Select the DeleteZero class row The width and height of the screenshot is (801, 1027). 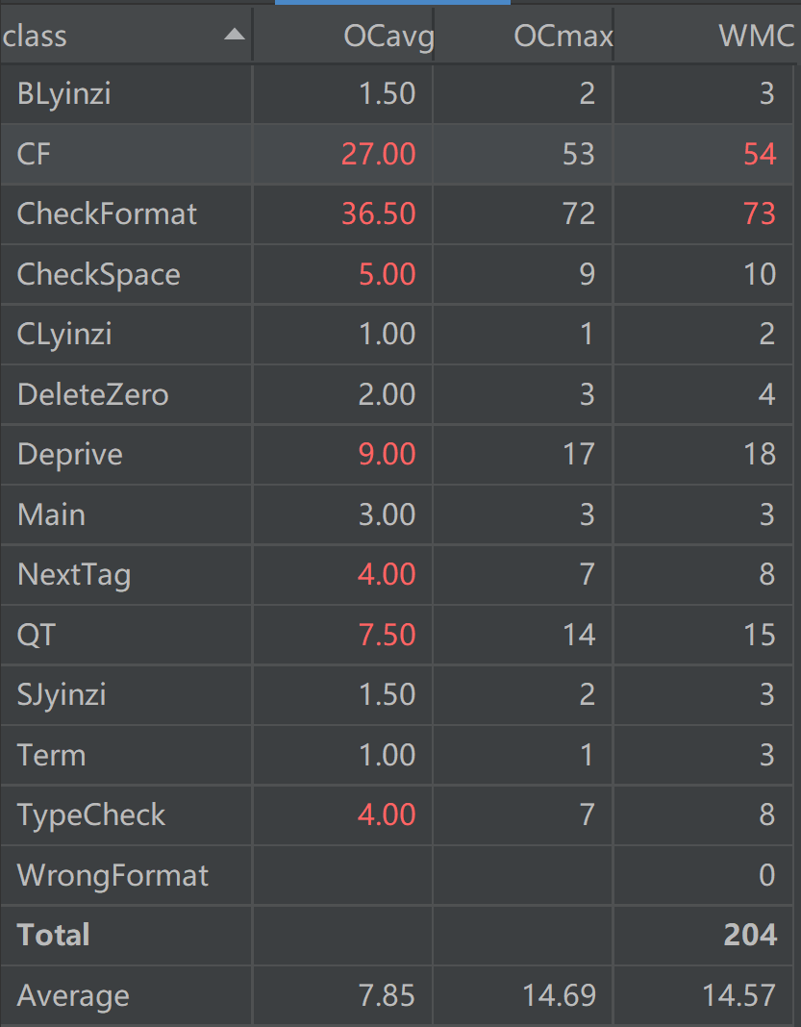(x=92, y=394)
